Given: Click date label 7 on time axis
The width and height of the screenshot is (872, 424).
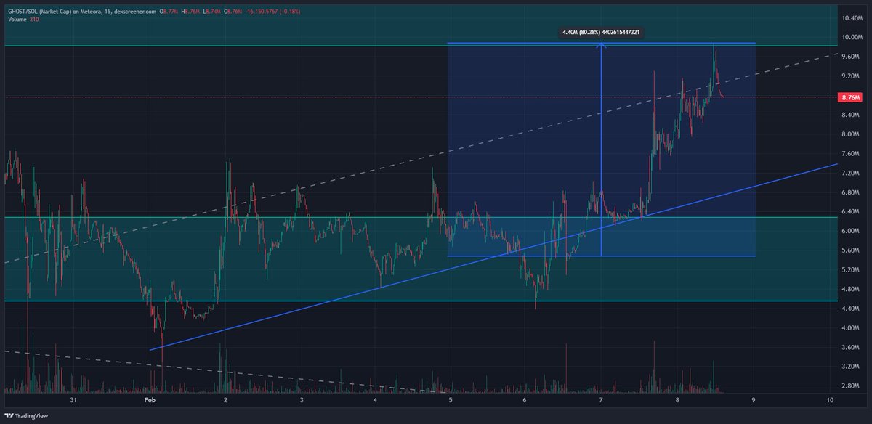Looking at the screenshot, I should pos(602,400).
